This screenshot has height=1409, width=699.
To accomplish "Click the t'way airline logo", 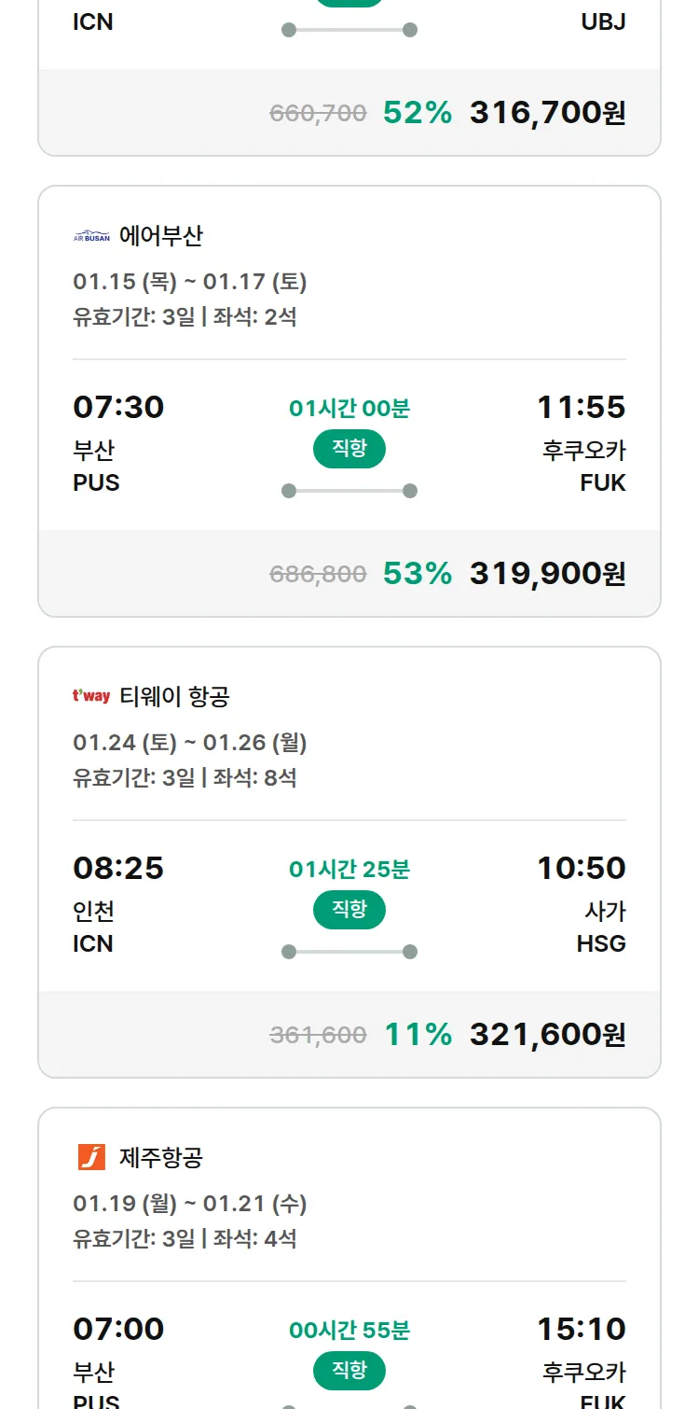I will 91,696.
